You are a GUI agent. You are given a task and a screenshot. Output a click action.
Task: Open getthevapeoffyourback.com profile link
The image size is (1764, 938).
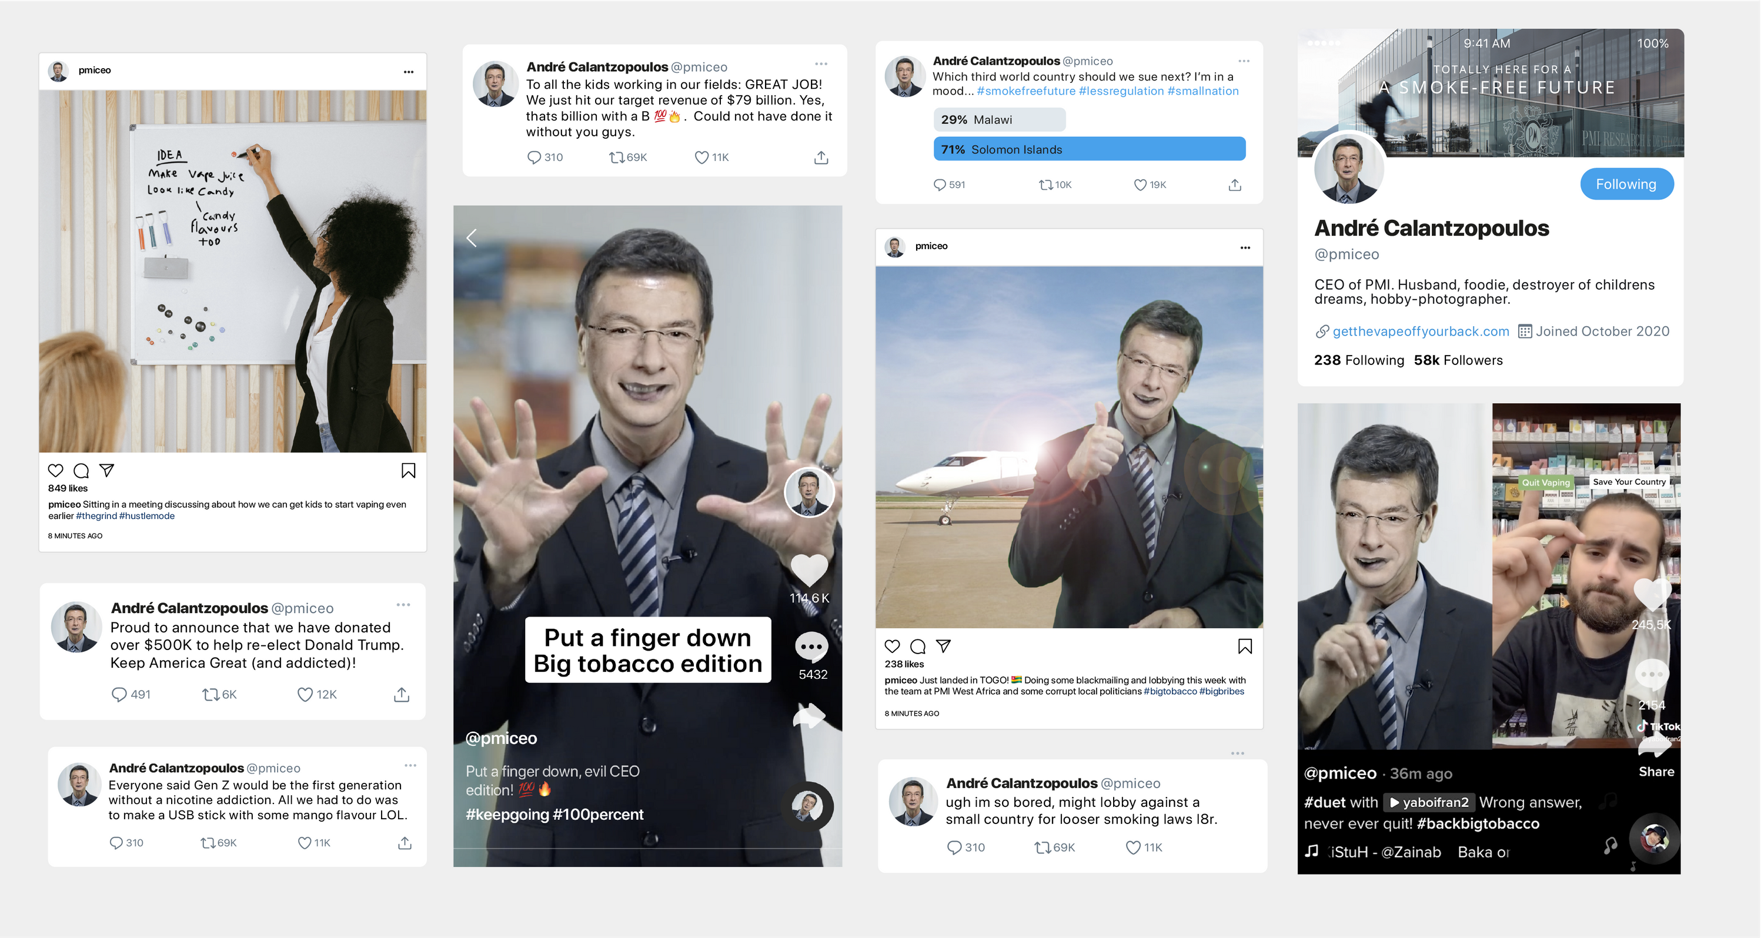pyautogui.click(x=1421, y=331)
